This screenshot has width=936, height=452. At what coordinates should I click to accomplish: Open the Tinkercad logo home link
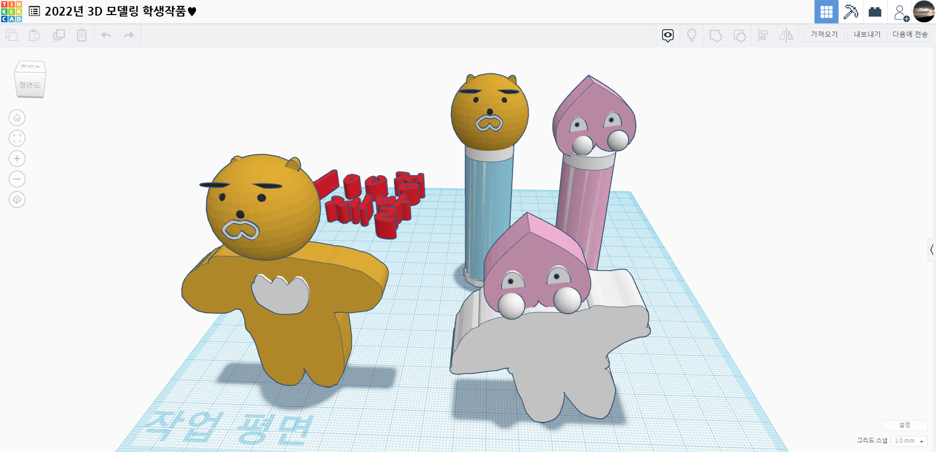12,12
